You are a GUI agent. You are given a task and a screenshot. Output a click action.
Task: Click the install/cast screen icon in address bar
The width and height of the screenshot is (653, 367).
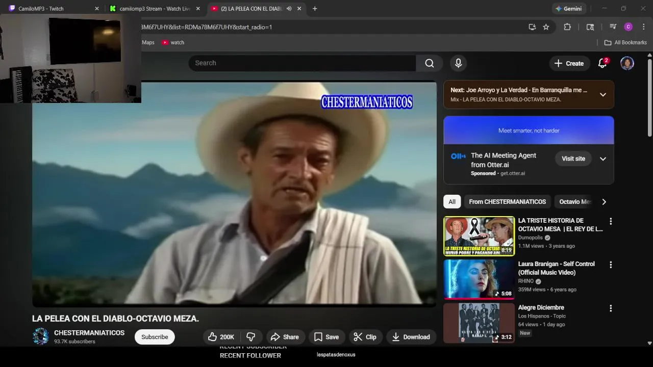click(532, 27)
